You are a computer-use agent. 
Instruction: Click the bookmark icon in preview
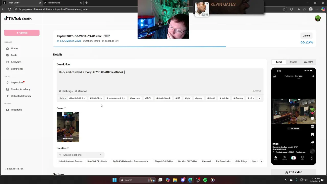pyautogui.click(x=312, y=134)
